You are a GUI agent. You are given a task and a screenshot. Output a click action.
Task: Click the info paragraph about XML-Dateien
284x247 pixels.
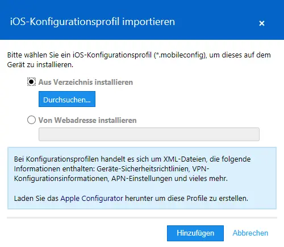[x=132, y=168]
